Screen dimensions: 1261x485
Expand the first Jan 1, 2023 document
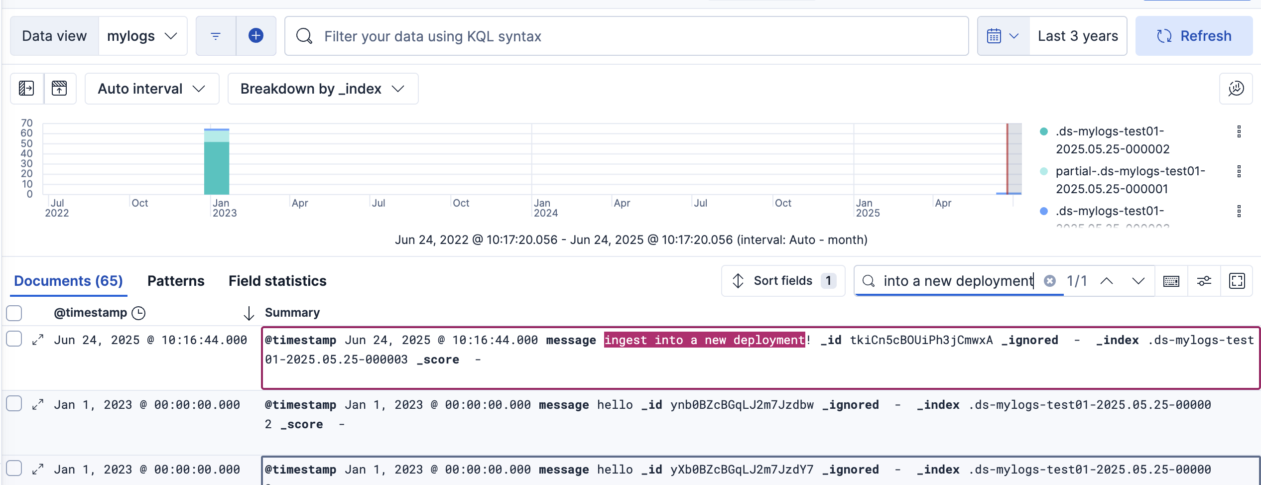pos(38,404)
